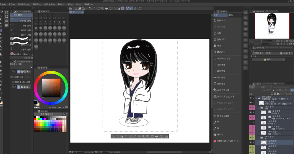The height and width of the screenshot is (154, 294).
Task: Open the 표준 blending mode dropdown in Layer panel
Action: 264,87
